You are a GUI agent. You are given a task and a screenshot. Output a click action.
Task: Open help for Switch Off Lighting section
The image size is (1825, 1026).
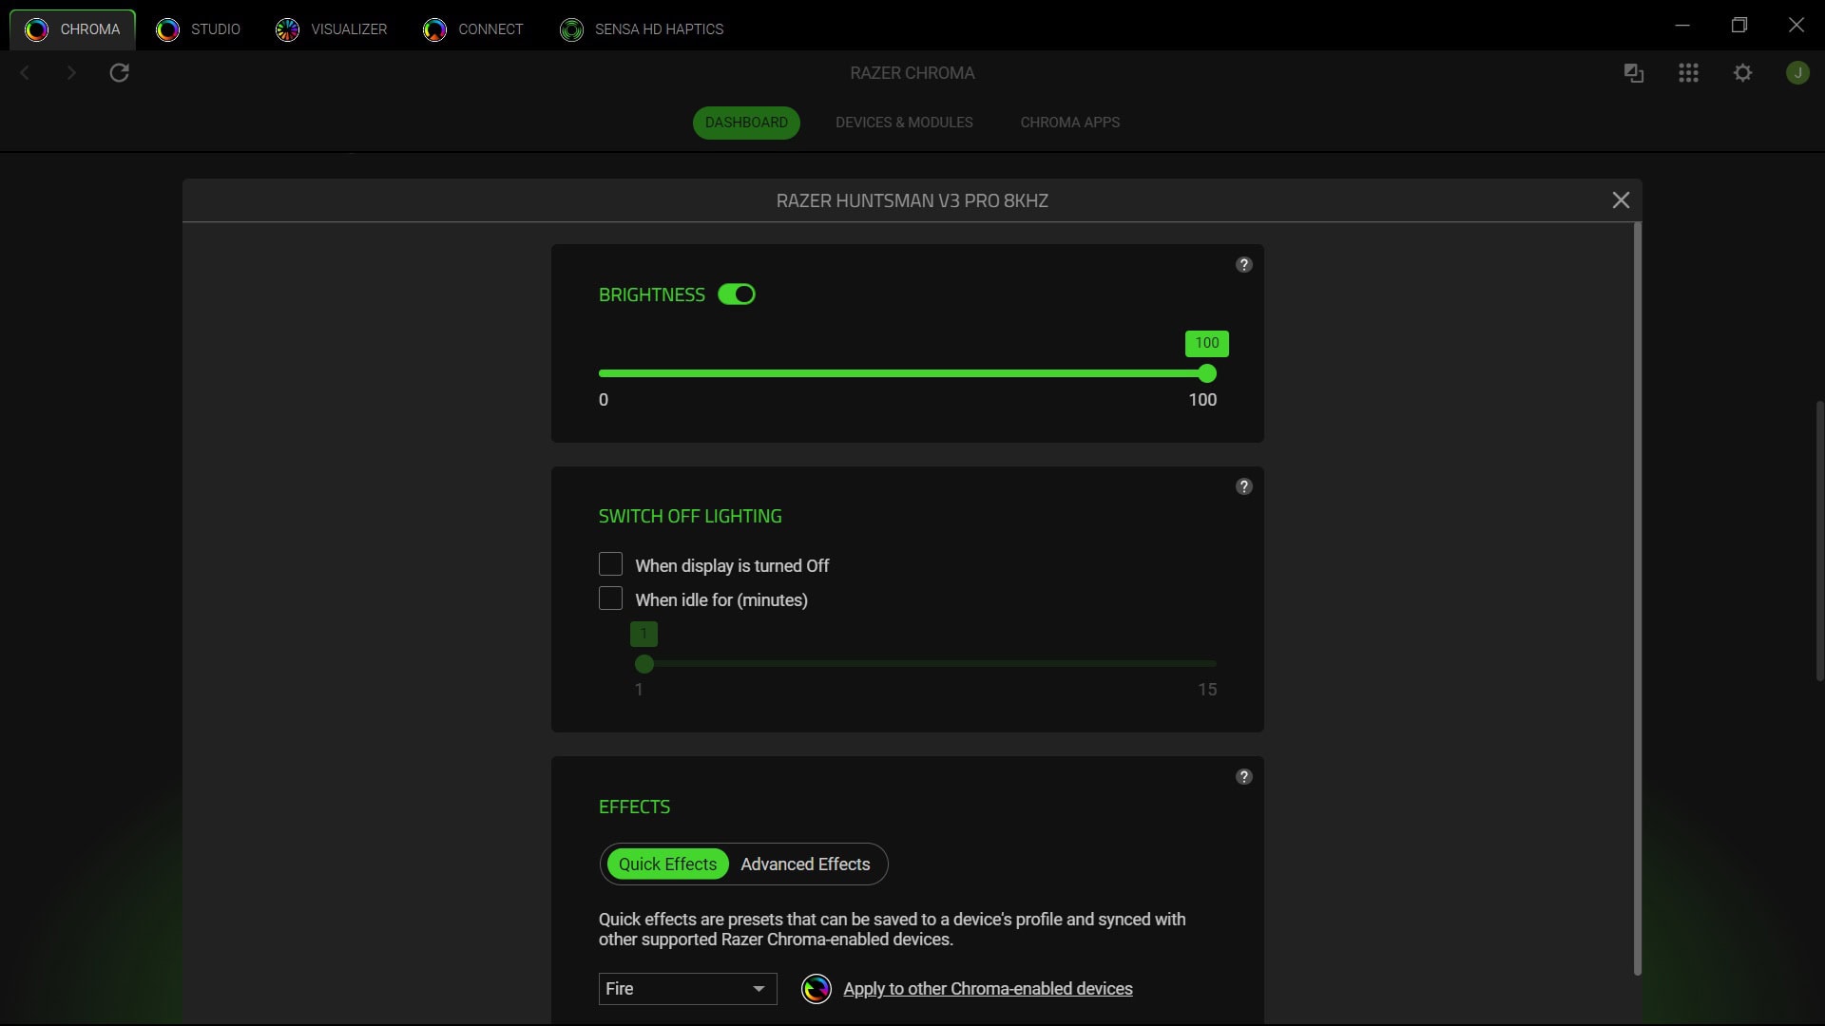point(1244,485)
